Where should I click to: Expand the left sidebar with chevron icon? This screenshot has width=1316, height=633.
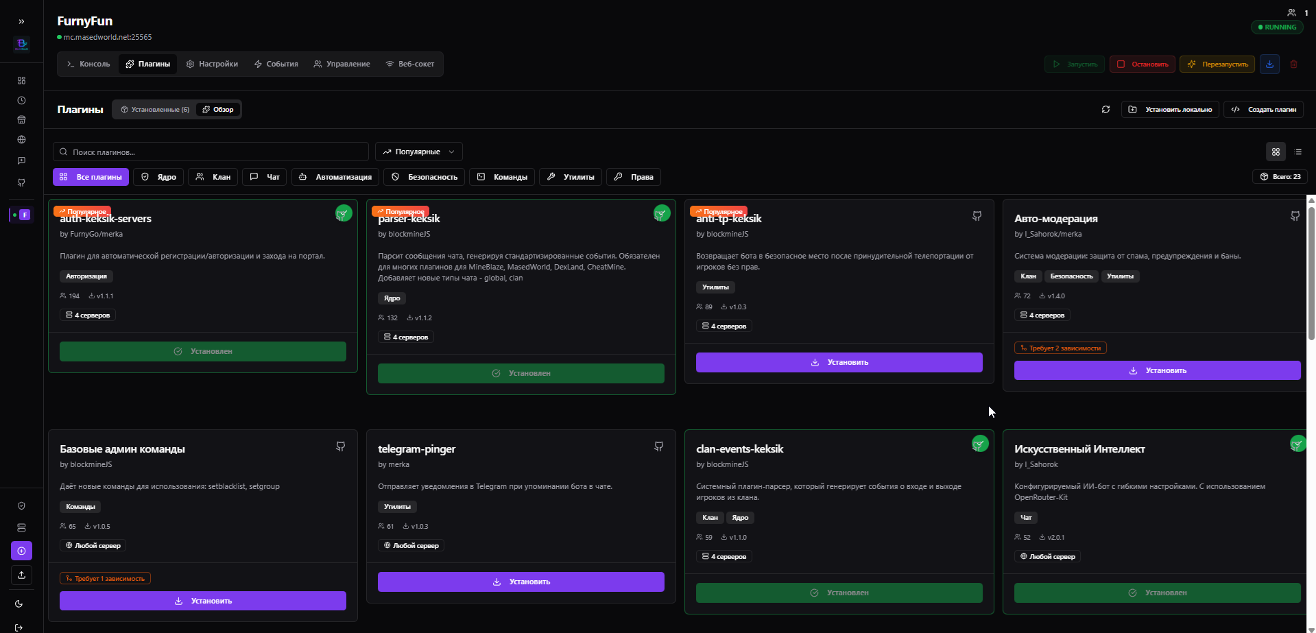pyautogui.click(x=21, y=21)
